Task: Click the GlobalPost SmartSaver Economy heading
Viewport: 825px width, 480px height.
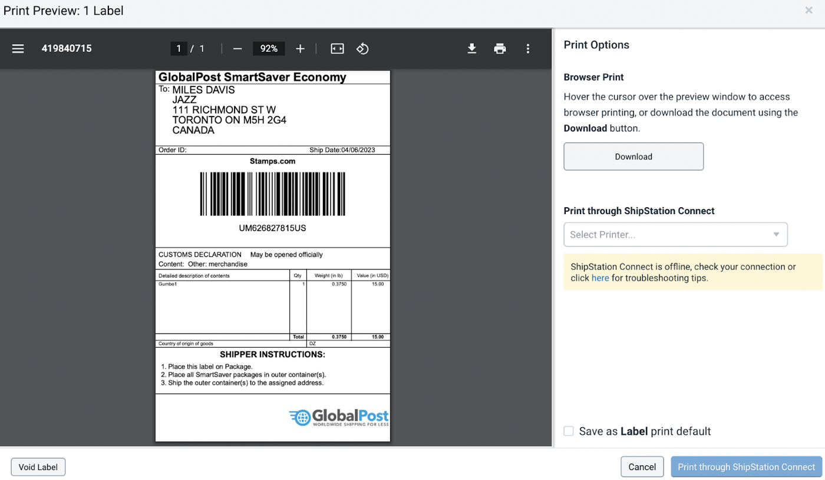Action: (x=252, y=78)
